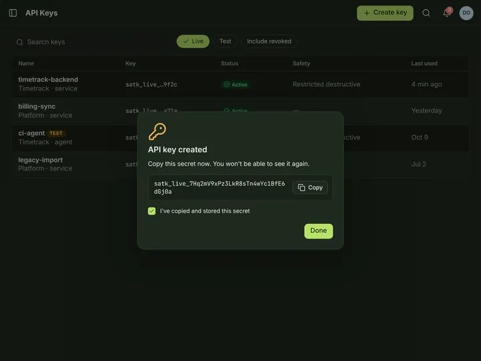
Task: Open the billing-sync key row
Action: [240, 111]
